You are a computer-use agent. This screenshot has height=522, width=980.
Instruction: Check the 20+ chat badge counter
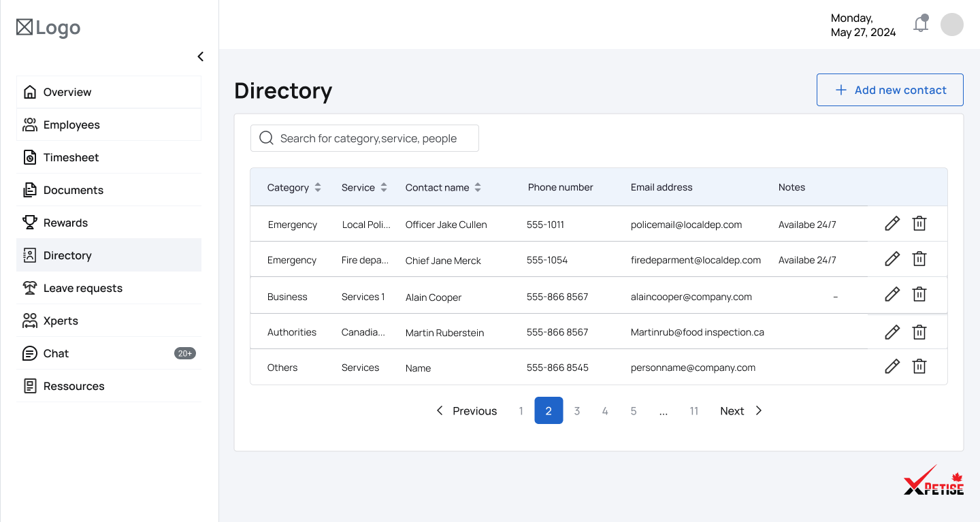point(184,353)
